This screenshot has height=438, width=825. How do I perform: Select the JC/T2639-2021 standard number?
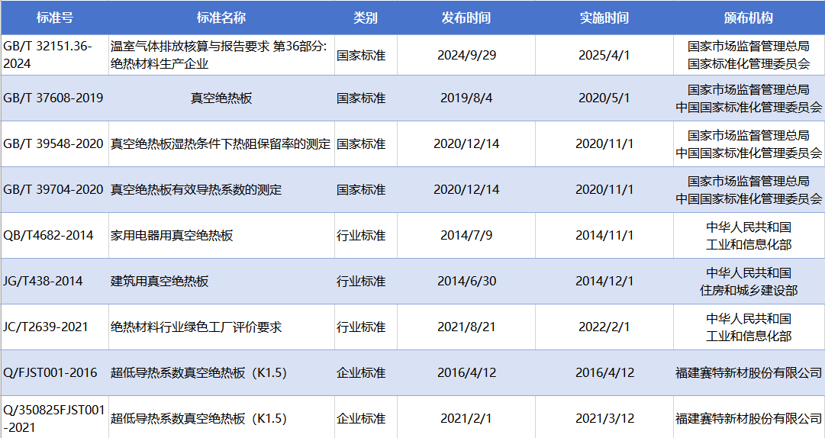(46, 327)
